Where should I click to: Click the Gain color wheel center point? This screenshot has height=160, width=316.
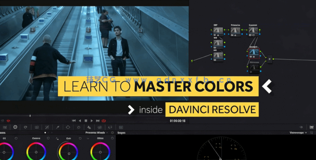[69, 153]
